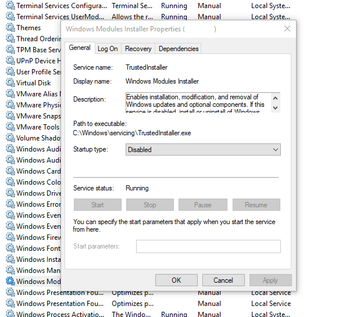This screenshot has height=317, width=353.
Task: Open the Recovery tab
Action: coord(138,49)
